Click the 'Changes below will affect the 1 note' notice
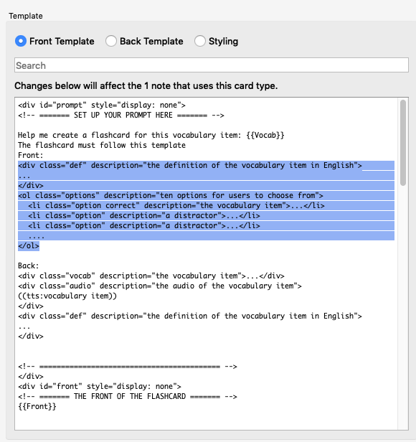416x442 pixels. point(146,85)
